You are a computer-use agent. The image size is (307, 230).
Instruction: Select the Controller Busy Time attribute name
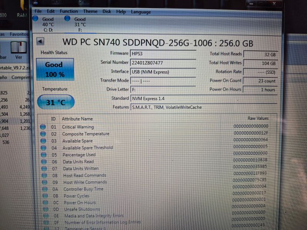pos(83,189)
